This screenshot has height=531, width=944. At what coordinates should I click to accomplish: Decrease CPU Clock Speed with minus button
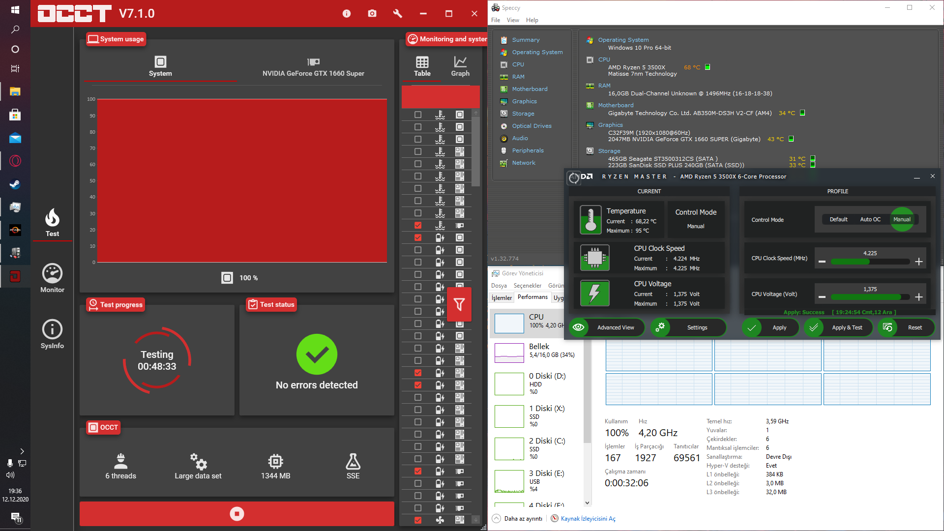[822, 262]
